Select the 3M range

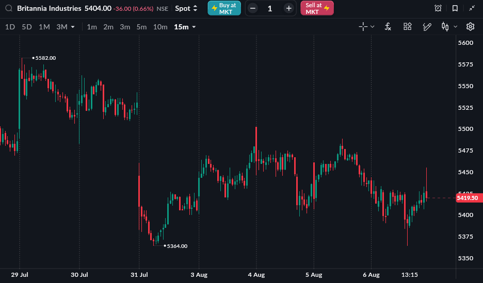click(x=61, y=27)
